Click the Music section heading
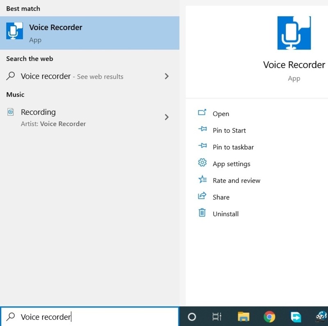This screenshot has width=328, height=326. (x=15, y=94)
